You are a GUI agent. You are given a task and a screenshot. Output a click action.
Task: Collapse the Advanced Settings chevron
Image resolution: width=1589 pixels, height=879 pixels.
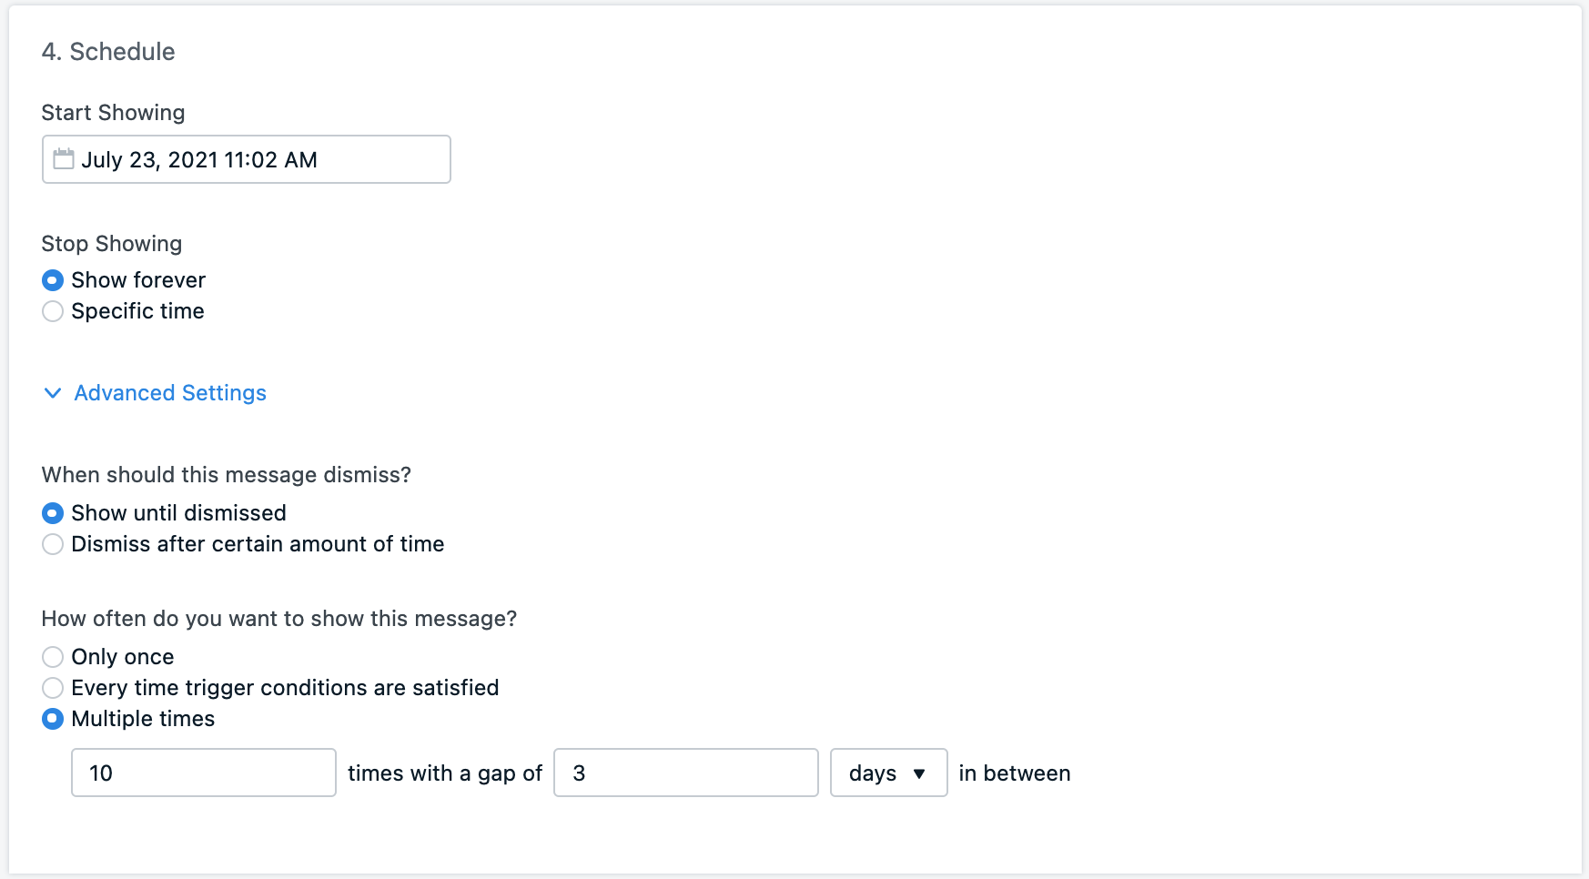[x=53, y=393]
